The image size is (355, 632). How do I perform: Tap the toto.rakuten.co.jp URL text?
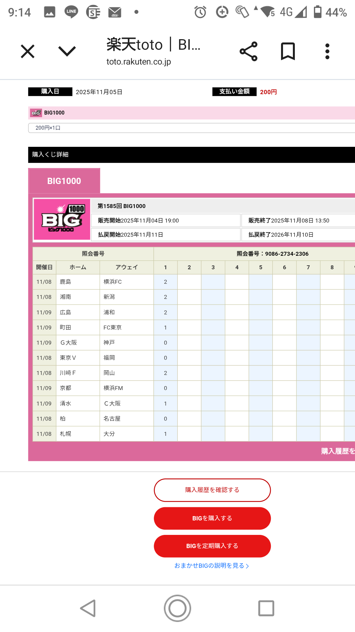pos(139,62)
